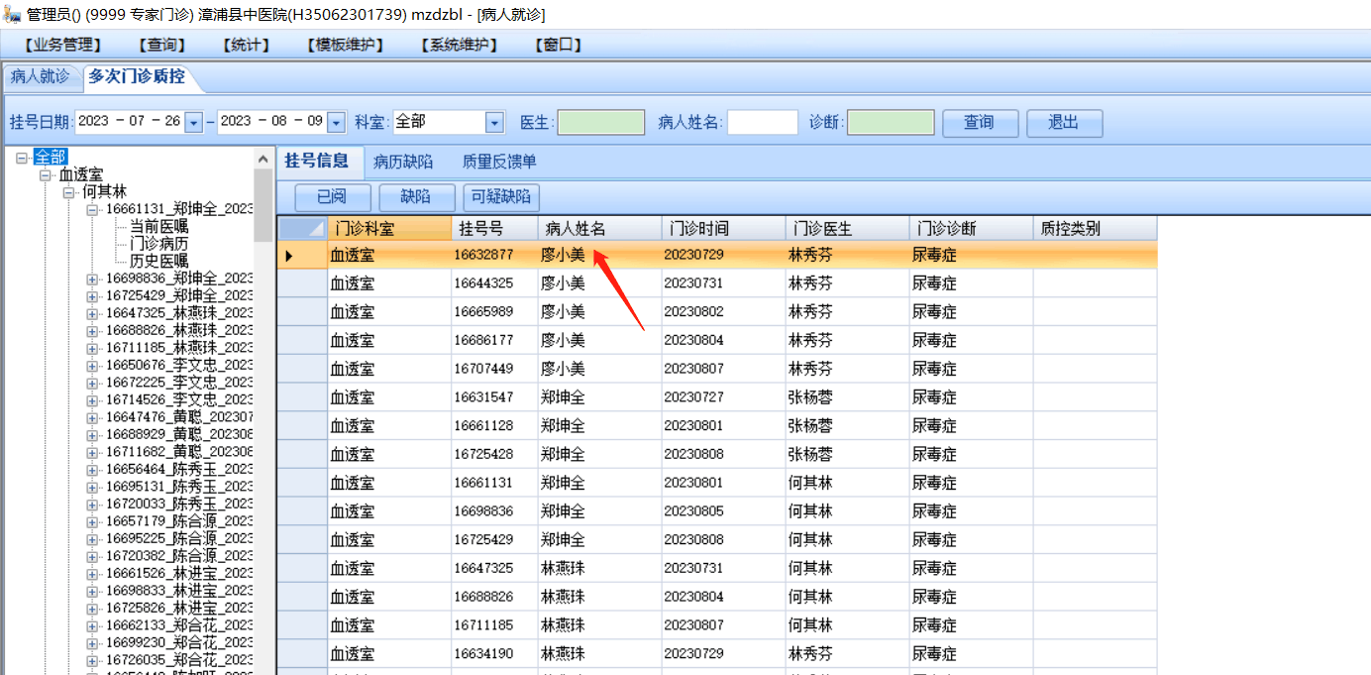Open the end date 2023-08-09 dropdown arrow

coord(337,122)
